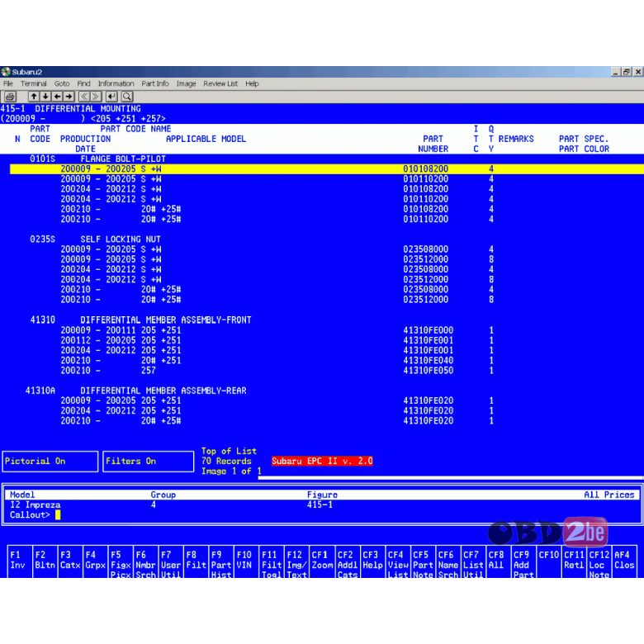Image resolution: width=644 pixels, height=644 pixels.
Task: Click the 415-1 figure value
Action: tap(320, 504)
